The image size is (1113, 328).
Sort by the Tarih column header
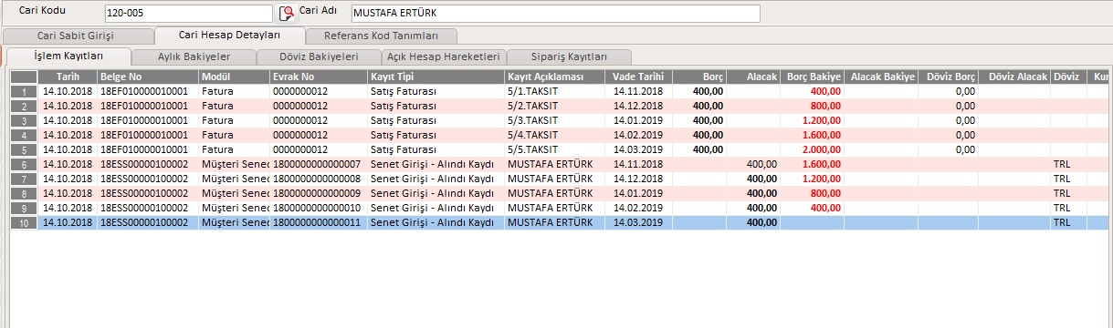point(68,77)
